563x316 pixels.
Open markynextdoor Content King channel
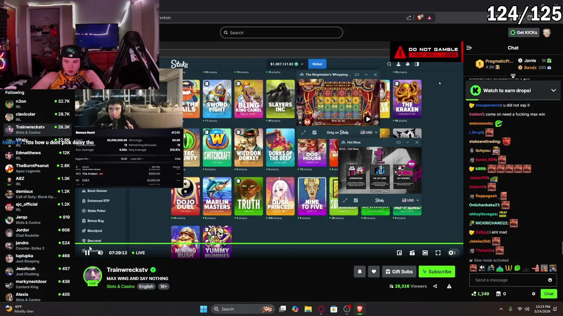pyautogui.click(x=37, y=284)
